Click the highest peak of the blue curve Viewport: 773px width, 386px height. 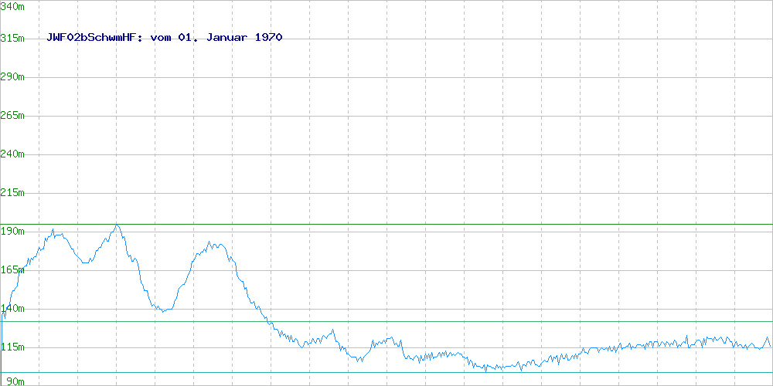tap(117, 225)
